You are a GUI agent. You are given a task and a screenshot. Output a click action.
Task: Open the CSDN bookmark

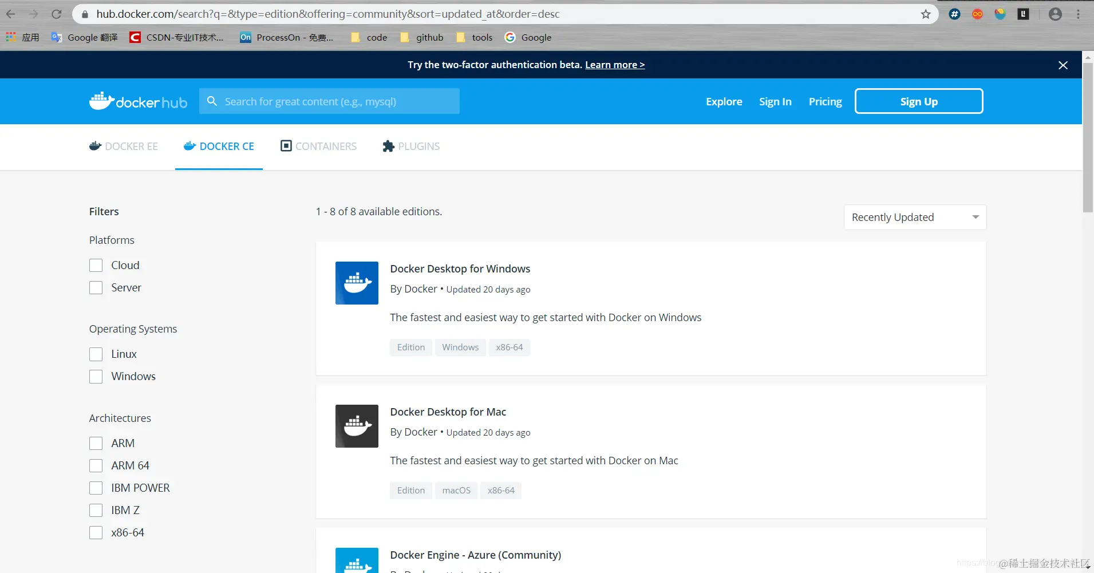176,37
